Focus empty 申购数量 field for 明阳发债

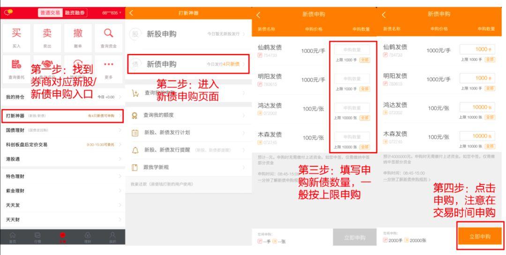[x=352, y=79]
